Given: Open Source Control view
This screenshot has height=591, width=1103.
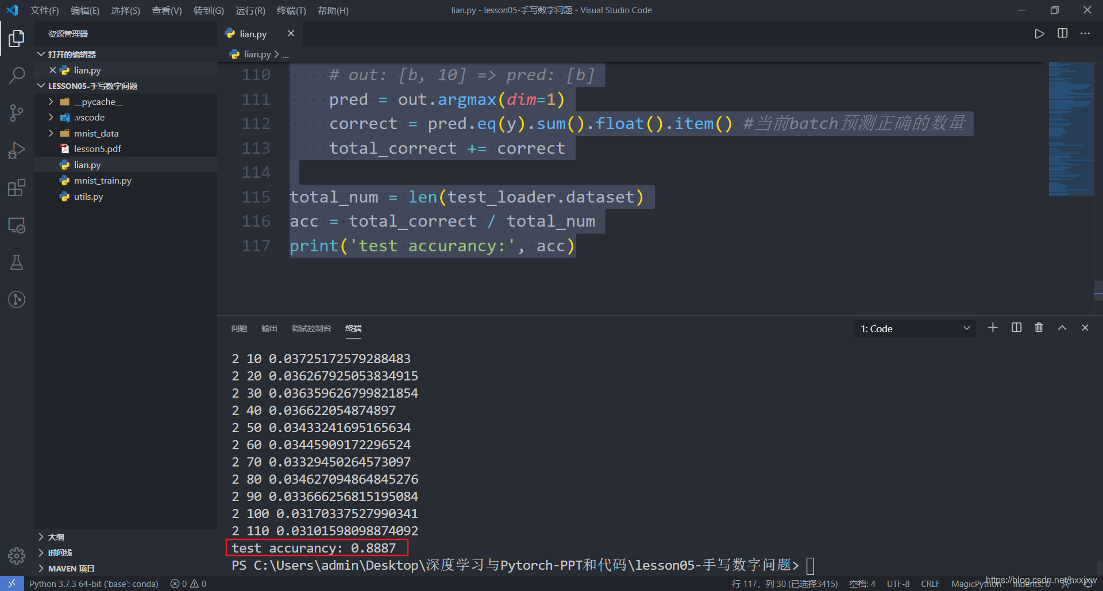Looking at the screenshot, I should [x=17, y=113].
